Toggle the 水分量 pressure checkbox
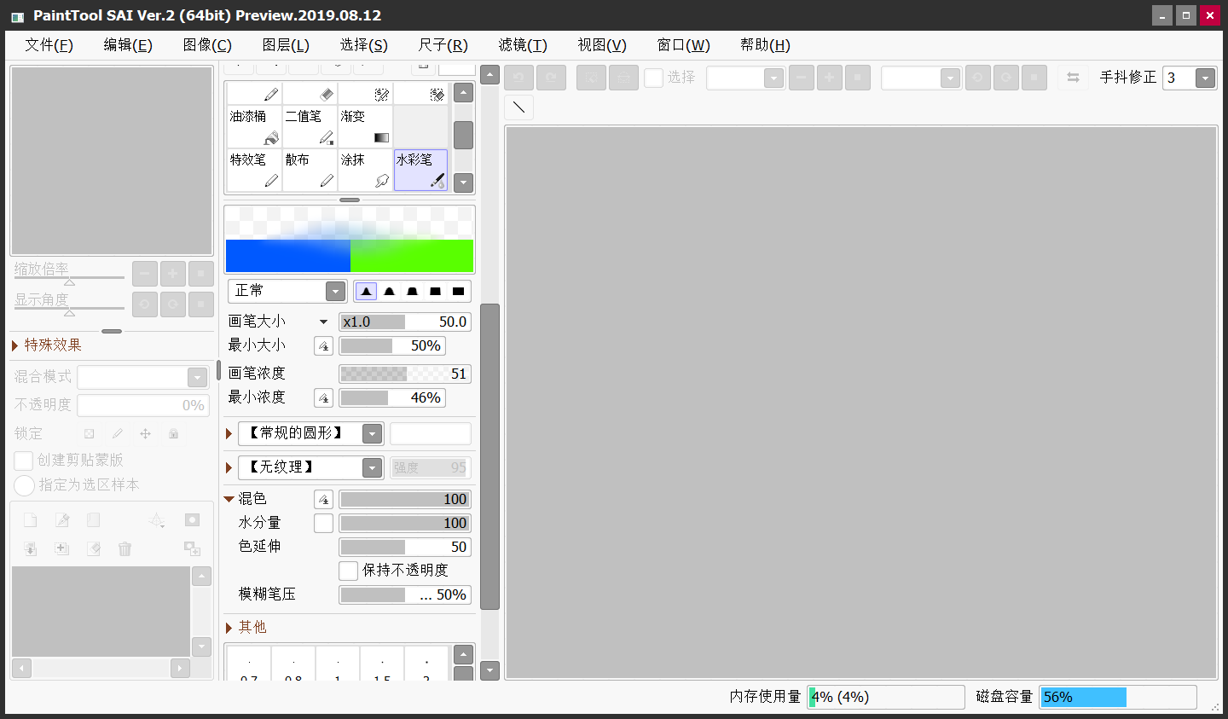 coord(323,523)
